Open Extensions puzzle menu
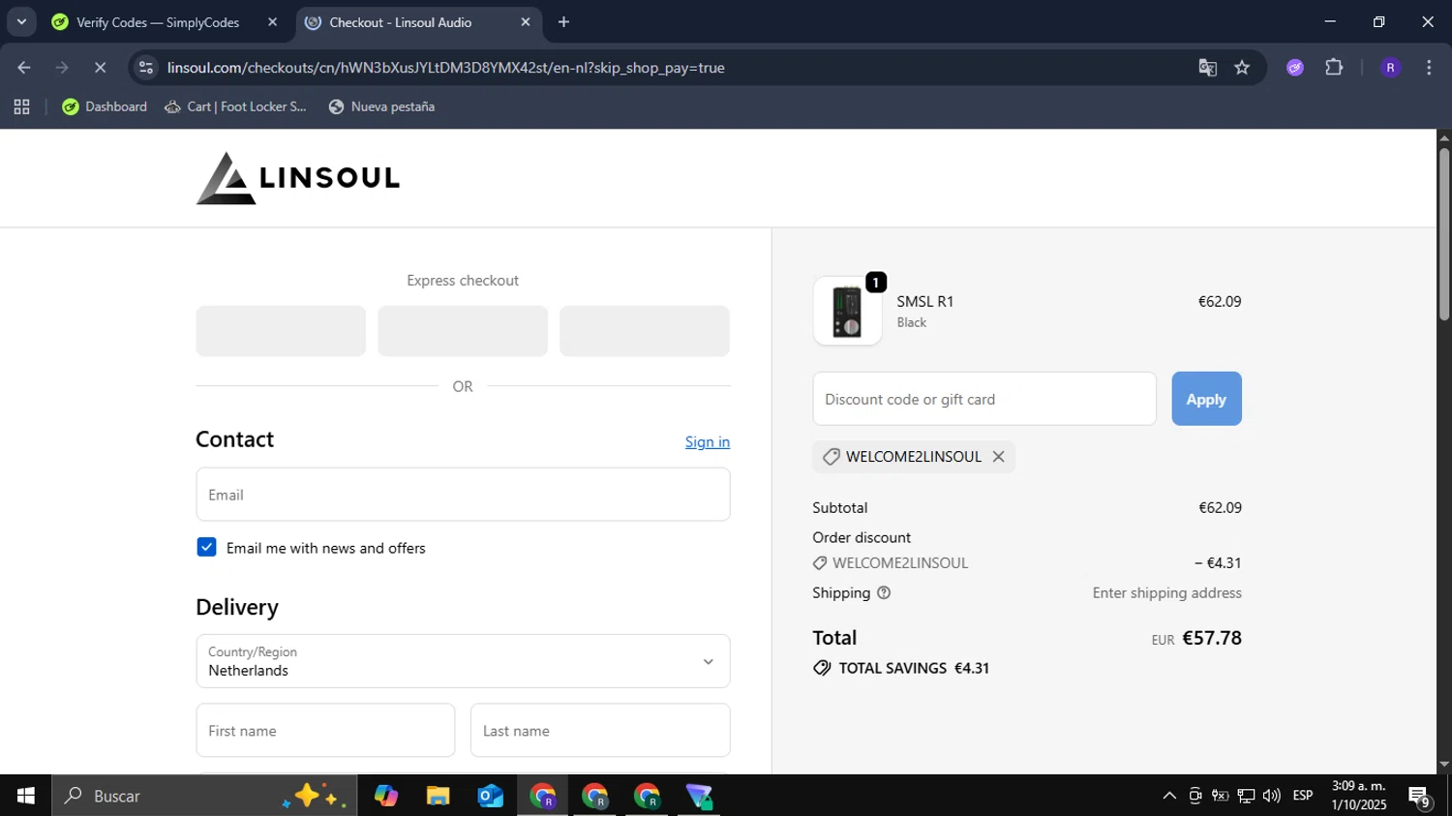1452x816 pixels. (1334, 68)
